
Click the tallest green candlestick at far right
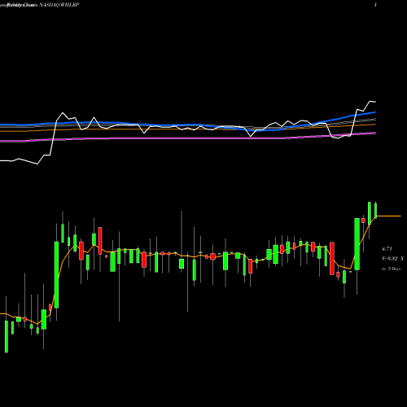click(x=357, y=244)
